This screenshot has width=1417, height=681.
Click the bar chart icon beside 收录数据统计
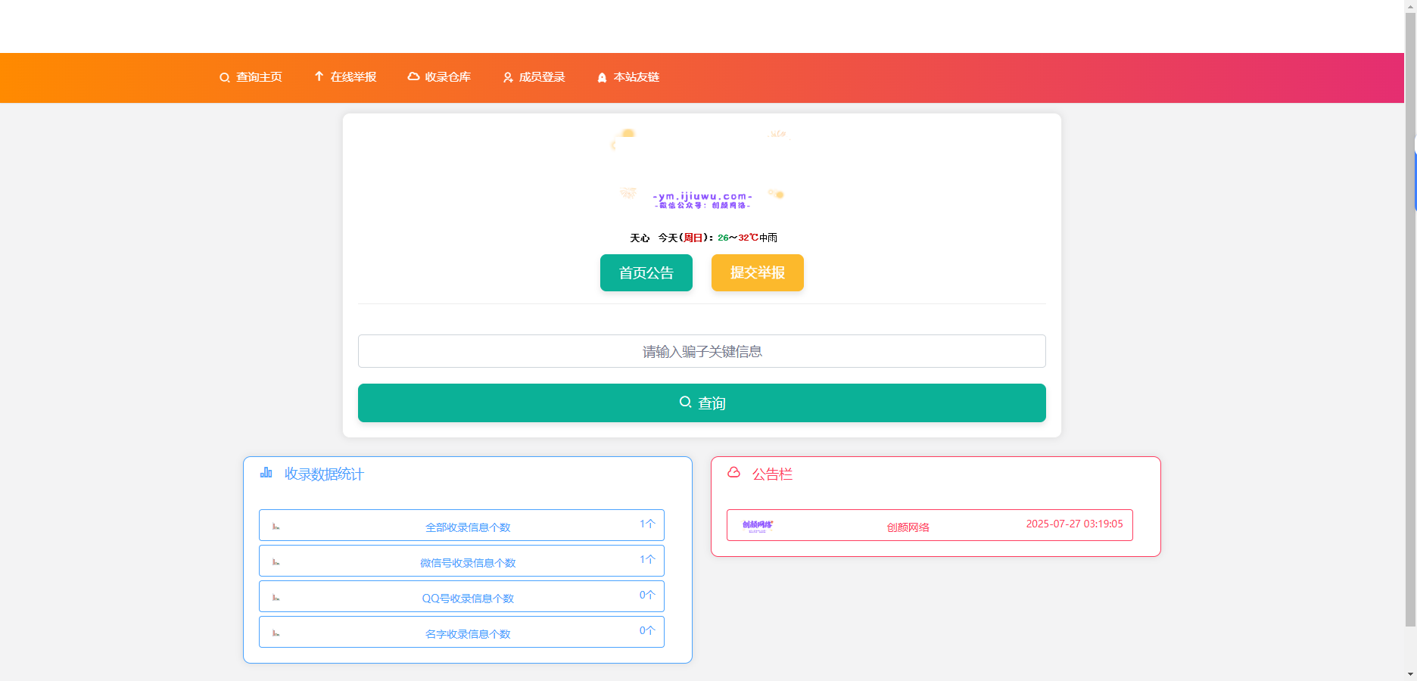pos(266,473)
